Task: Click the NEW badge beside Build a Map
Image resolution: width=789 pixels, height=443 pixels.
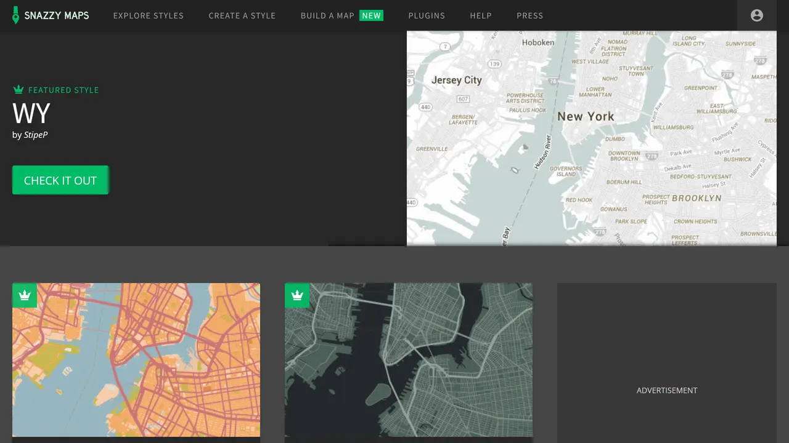Action: 371,15
